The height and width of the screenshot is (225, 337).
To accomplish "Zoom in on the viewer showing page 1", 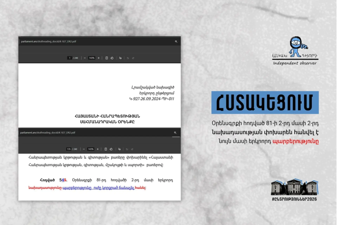I will [x=98, y=58].
